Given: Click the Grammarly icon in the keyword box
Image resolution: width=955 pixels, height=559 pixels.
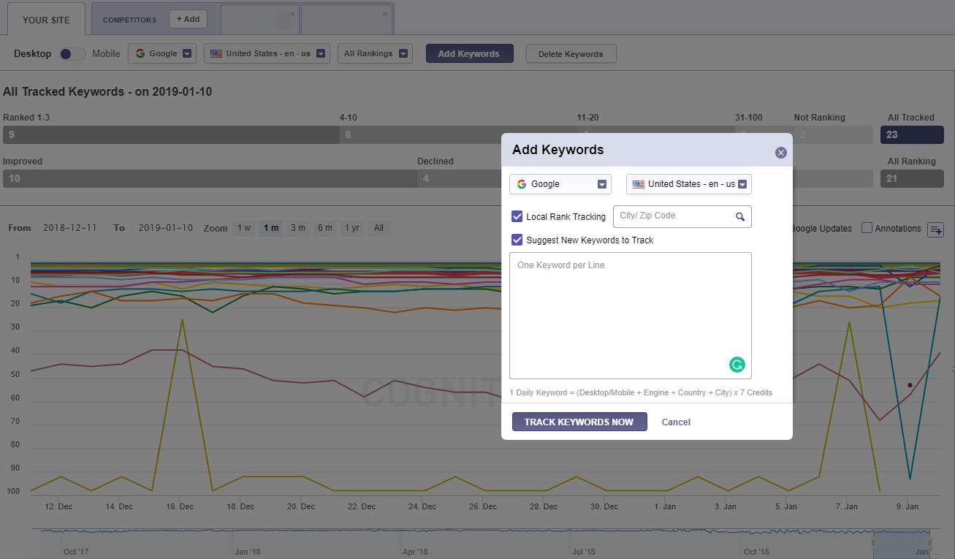Looking at the screenshot, I should [x=737, y=364].
